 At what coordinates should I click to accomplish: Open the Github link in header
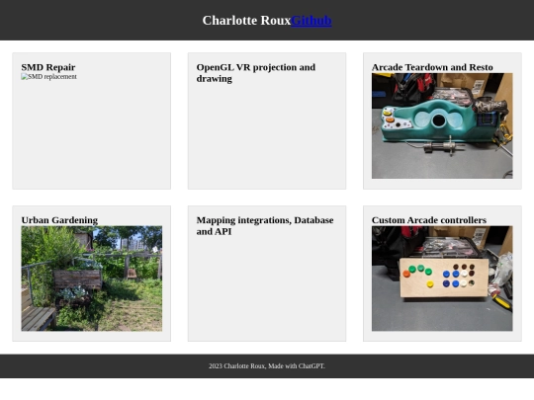311,21
